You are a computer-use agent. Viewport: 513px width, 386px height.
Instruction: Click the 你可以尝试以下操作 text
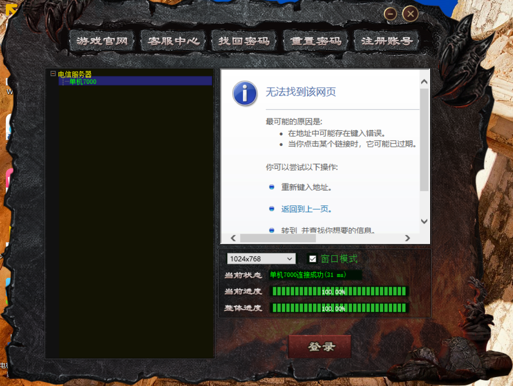pos(302,167)
